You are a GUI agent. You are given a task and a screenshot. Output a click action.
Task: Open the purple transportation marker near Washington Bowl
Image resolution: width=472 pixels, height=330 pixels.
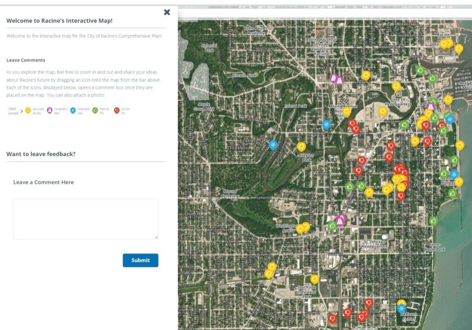[x=341, y=220]
